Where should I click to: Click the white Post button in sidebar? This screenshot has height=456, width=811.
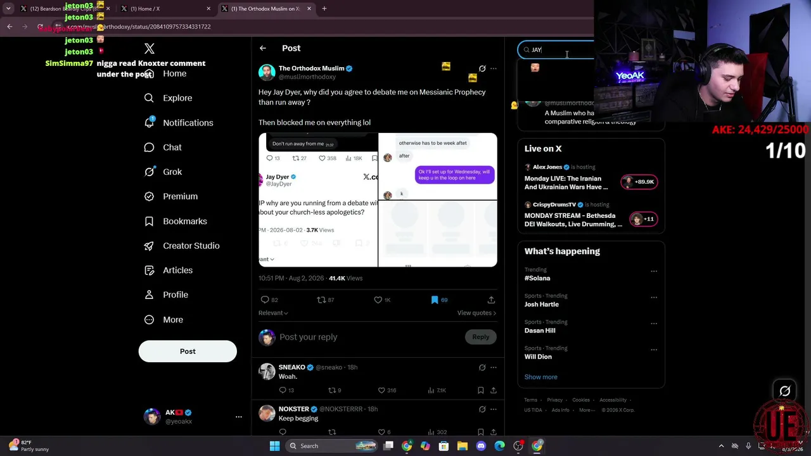tap(188, 351)
